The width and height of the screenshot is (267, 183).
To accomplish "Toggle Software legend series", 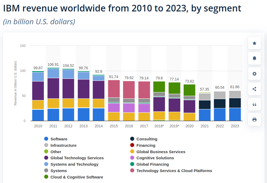I will (56, 139).
